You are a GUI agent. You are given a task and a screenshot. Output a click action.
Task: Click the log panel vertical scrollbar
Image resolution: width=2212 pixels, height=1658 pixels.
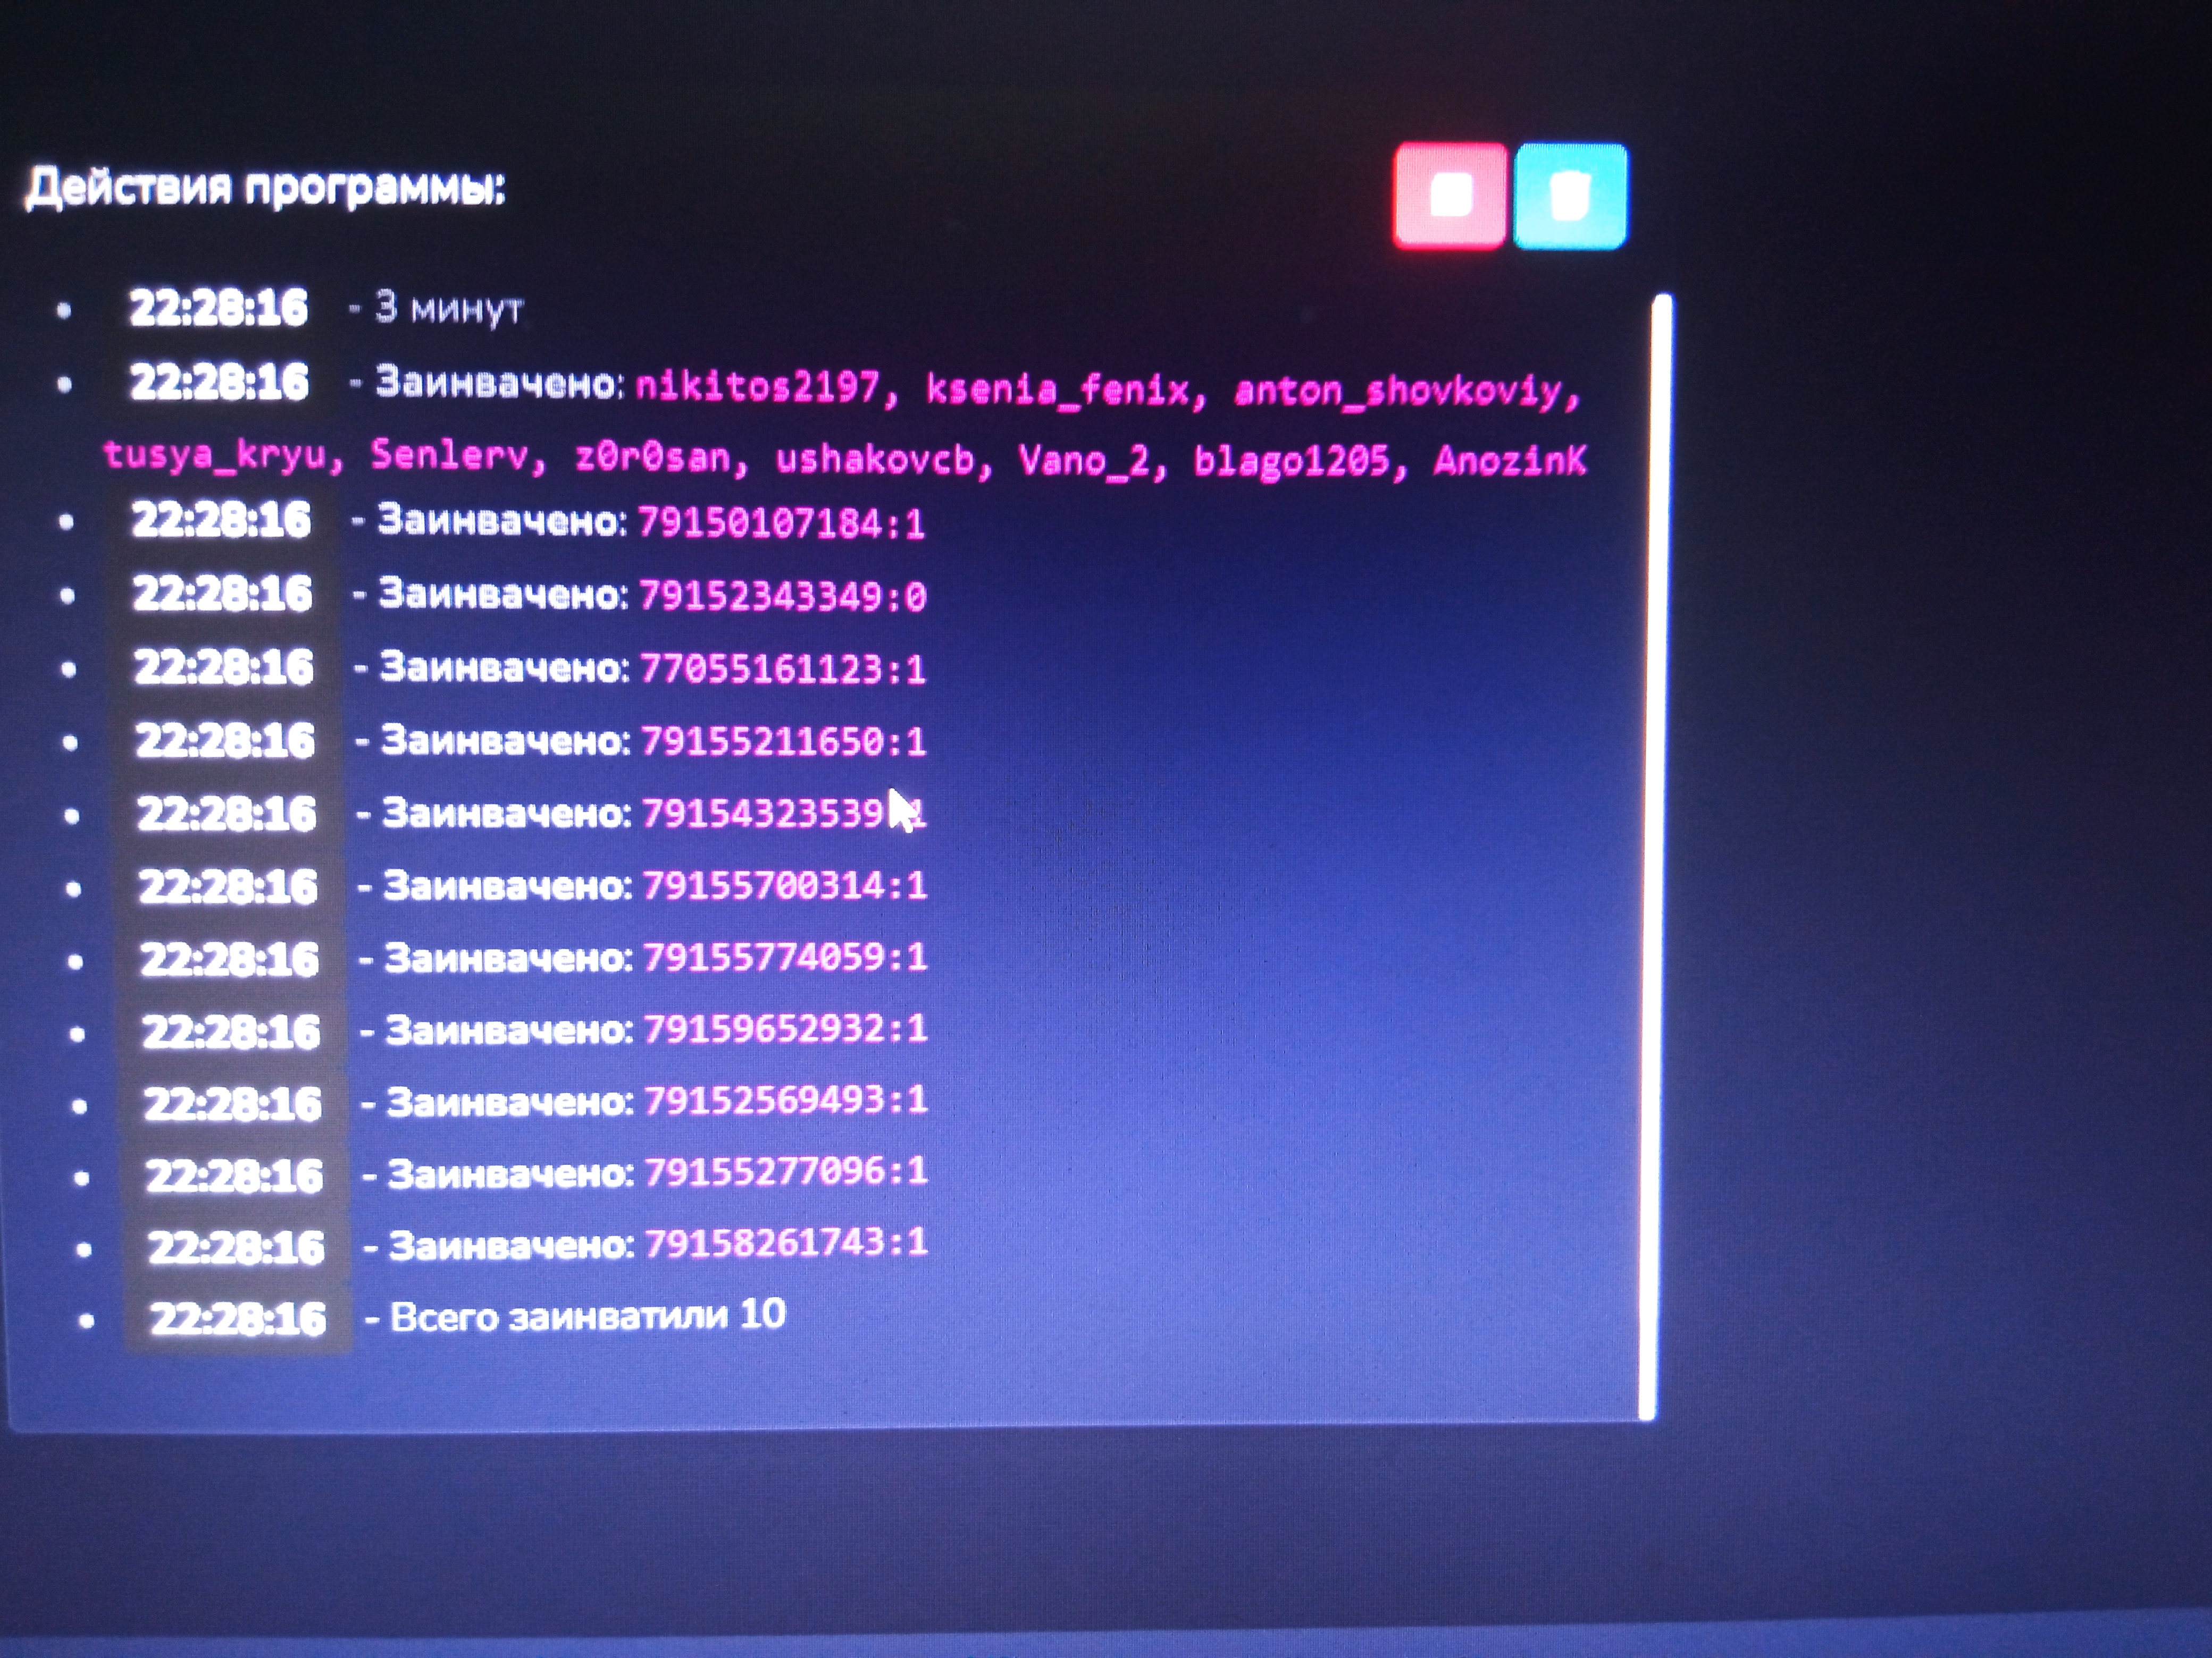point(1655,857)
